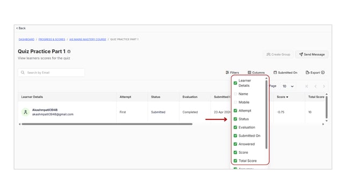Click the Create Group button

(x=278, y=54)
